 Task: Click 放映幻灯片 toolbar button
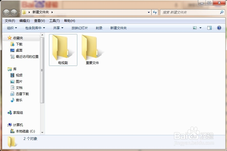[80, 28]
